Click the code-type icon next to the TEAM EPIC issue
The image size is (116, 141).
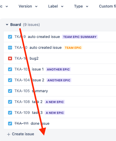click(10, 48)
